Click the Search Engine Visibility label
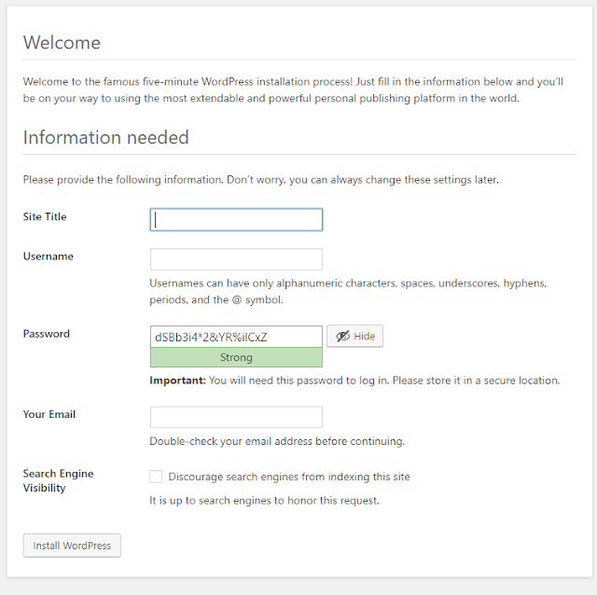The height and width of the screenshot is (595, 597). pyautogui.click(x=58, y=480)
